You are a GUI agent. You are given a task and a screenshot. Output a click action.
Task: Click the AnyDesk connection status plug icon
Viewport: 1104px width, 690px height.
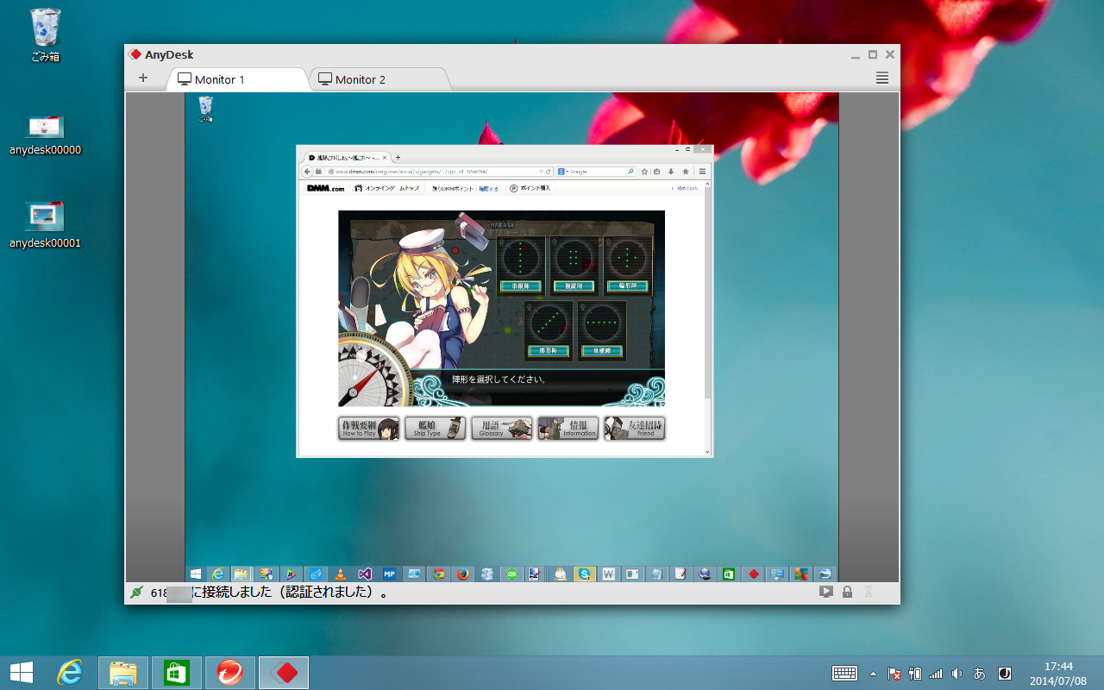point(136,593)
